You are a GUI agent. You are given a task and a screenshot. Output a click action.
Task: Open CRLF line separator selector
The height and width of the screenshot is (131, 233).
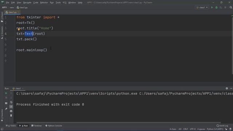point(185,129)
